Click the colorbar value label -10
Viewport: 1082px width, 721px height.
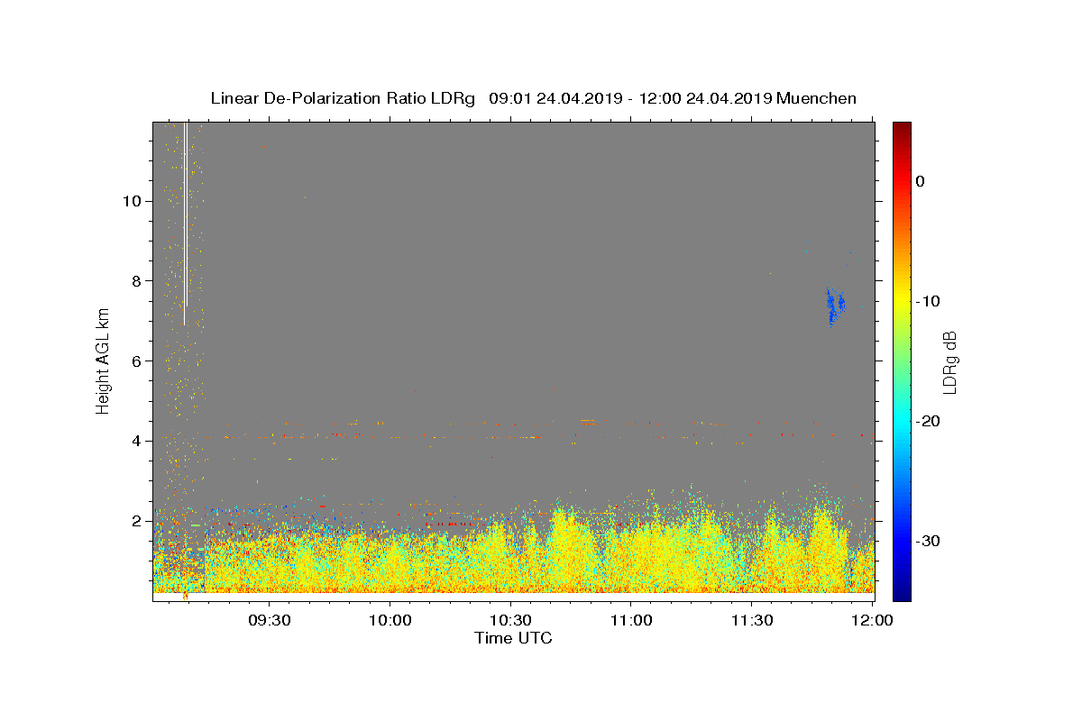(x=929, y=301)
